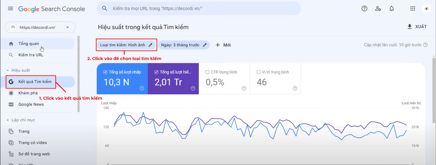Click the plus icon next to Mới
The width and height of the screenshot is (436, 165).
pyautogui.click(x=218, y=45)
